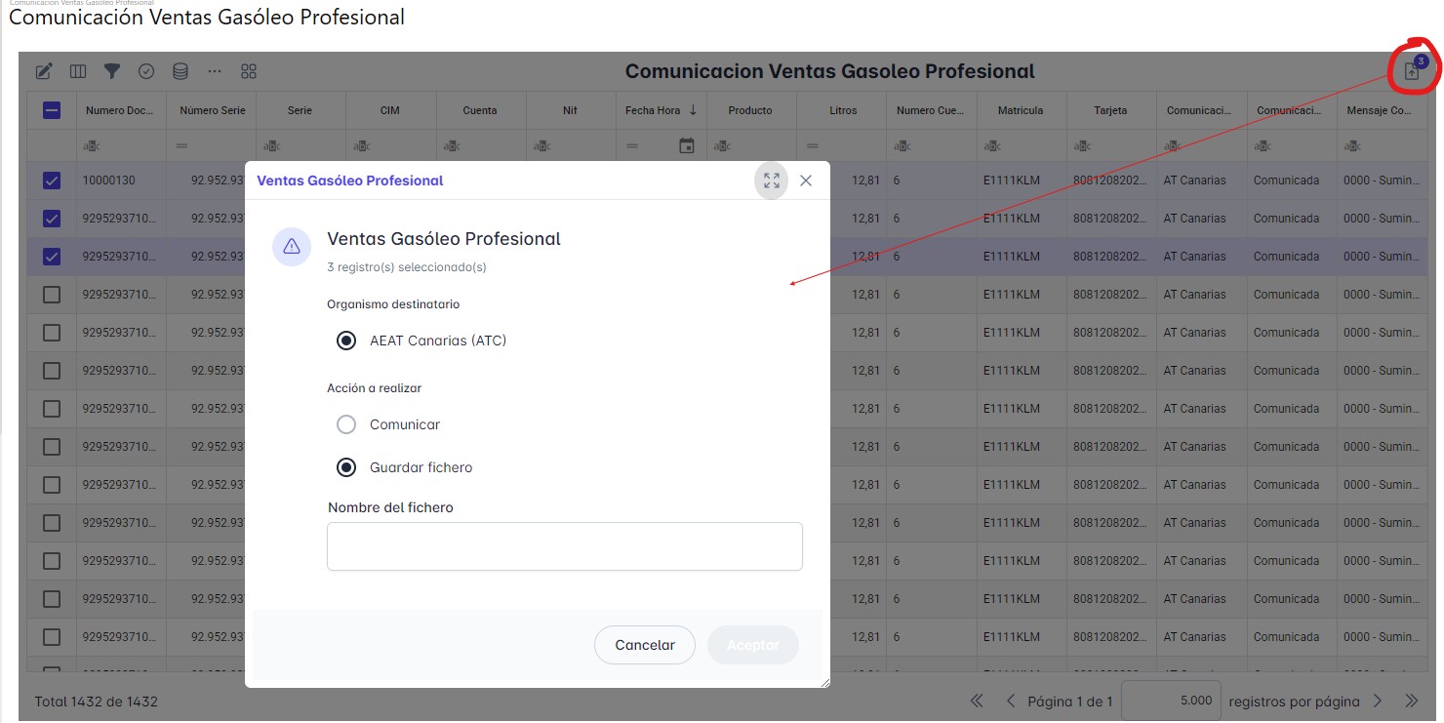This screenshot has width=1444, height=723.
Task: Edit the 5.000 records-per-page field
Action: pyautogui.click(x=1170, y=701)
